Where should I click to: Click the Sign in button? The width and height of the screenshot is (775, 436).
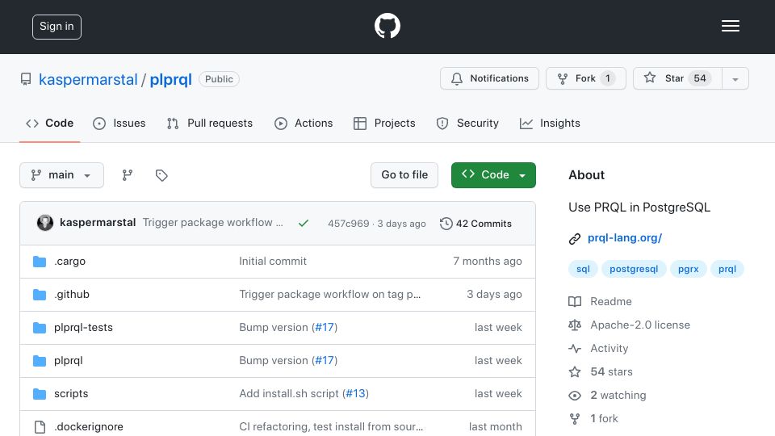[x=57, y=27]
